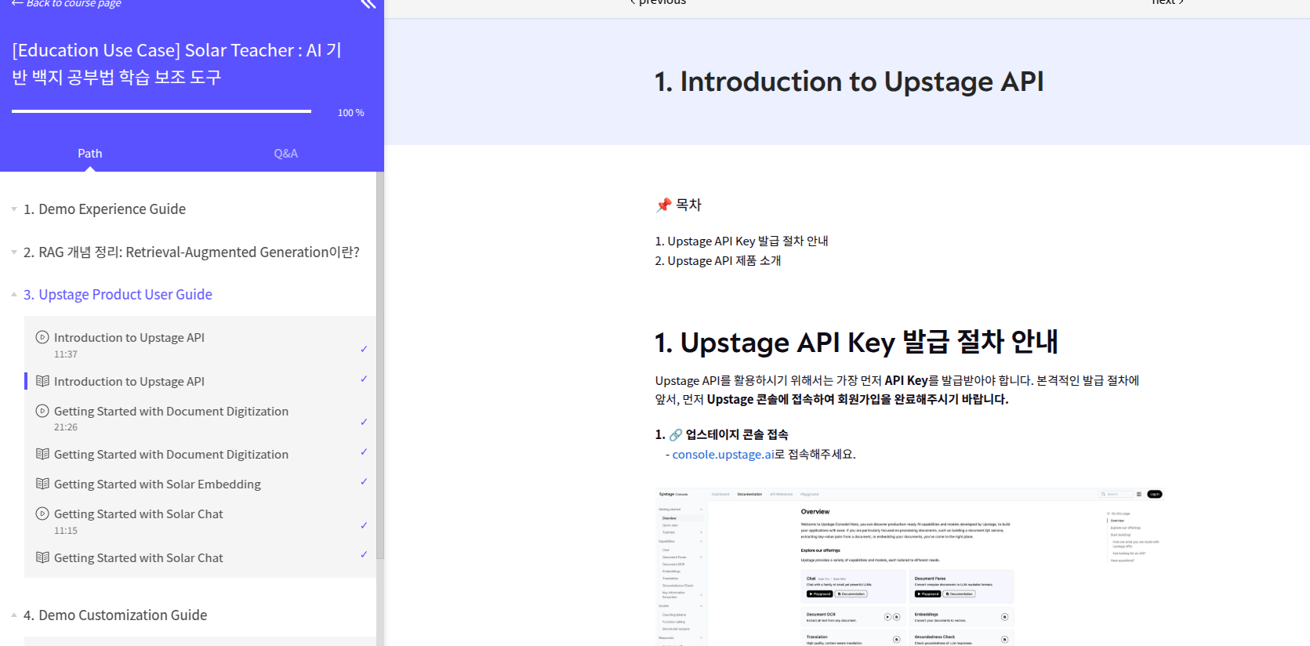Open the video lesson Introduction to Upstage API
The width and height of the screenshot is (1310, 646).
[129, 338]
